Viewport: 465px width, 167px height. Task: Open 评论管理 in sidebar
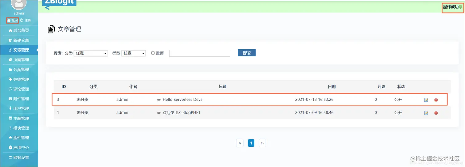pos(19,89)
